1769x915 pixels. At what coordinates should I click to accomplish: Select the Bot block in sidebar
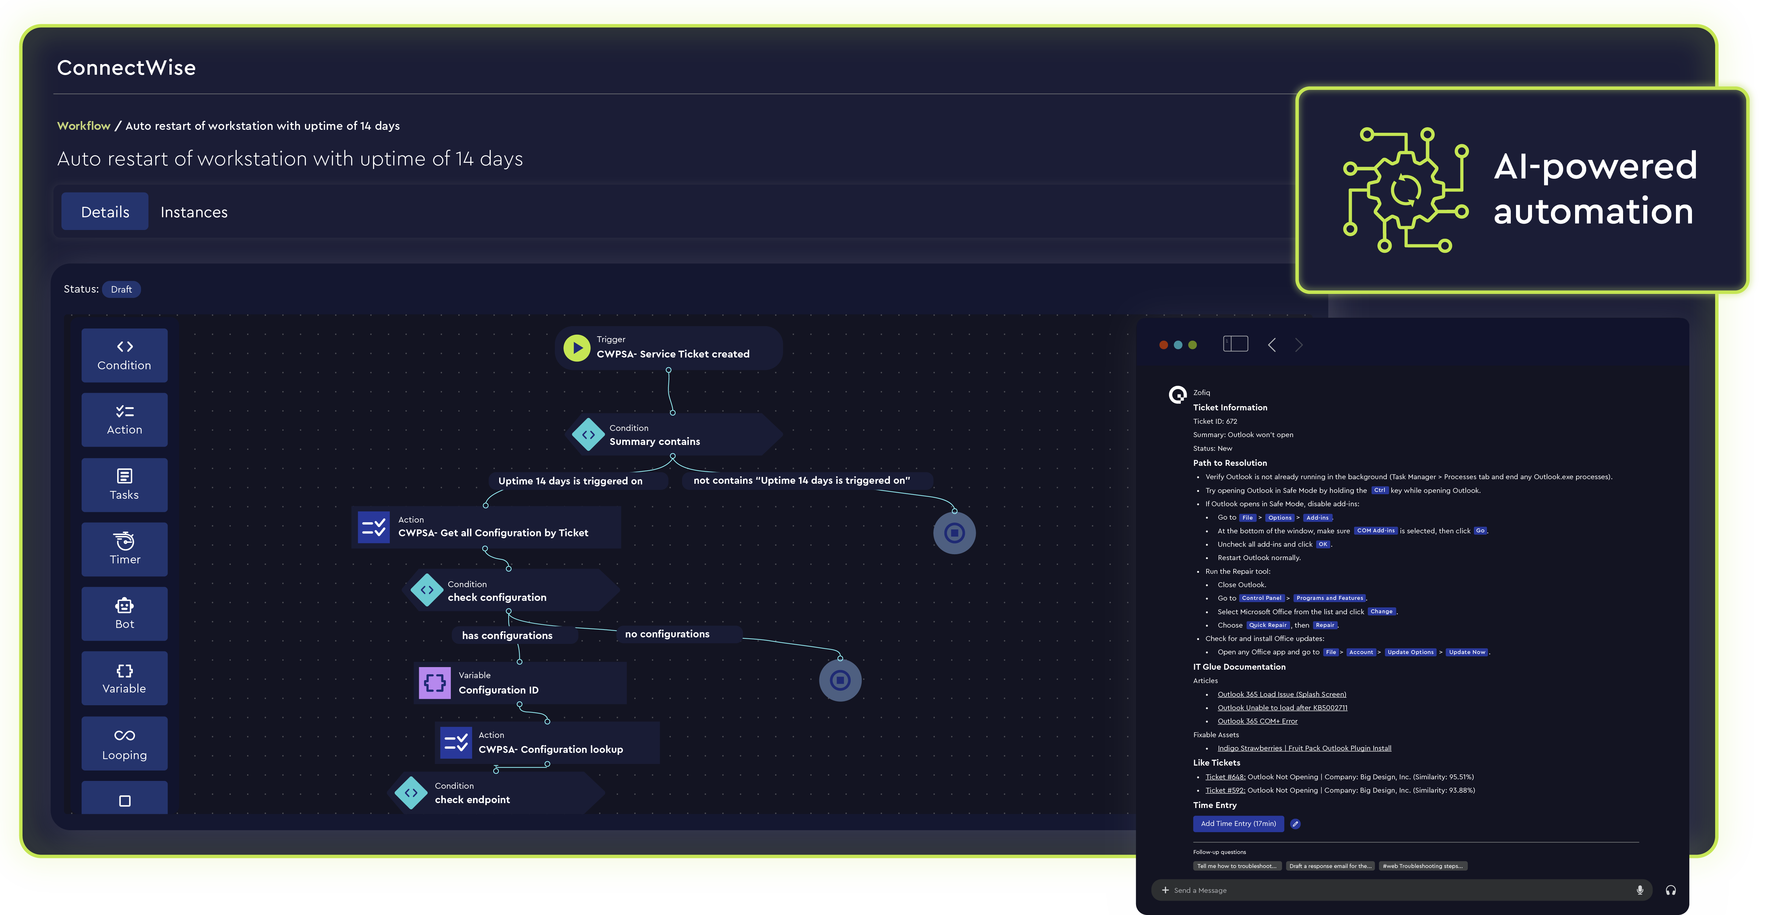(x=124, y=614)
